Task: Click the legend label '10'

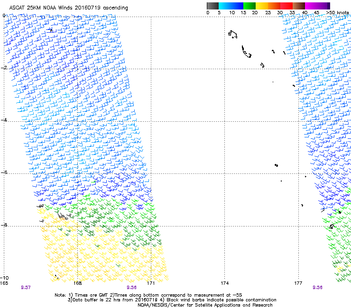Action: (232, 12)
